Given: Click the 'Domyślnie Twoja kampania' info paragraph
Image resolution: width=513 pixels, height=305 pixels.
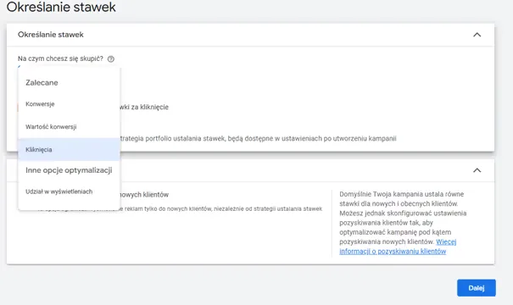Looking at the screenshot, I should 403,218.
